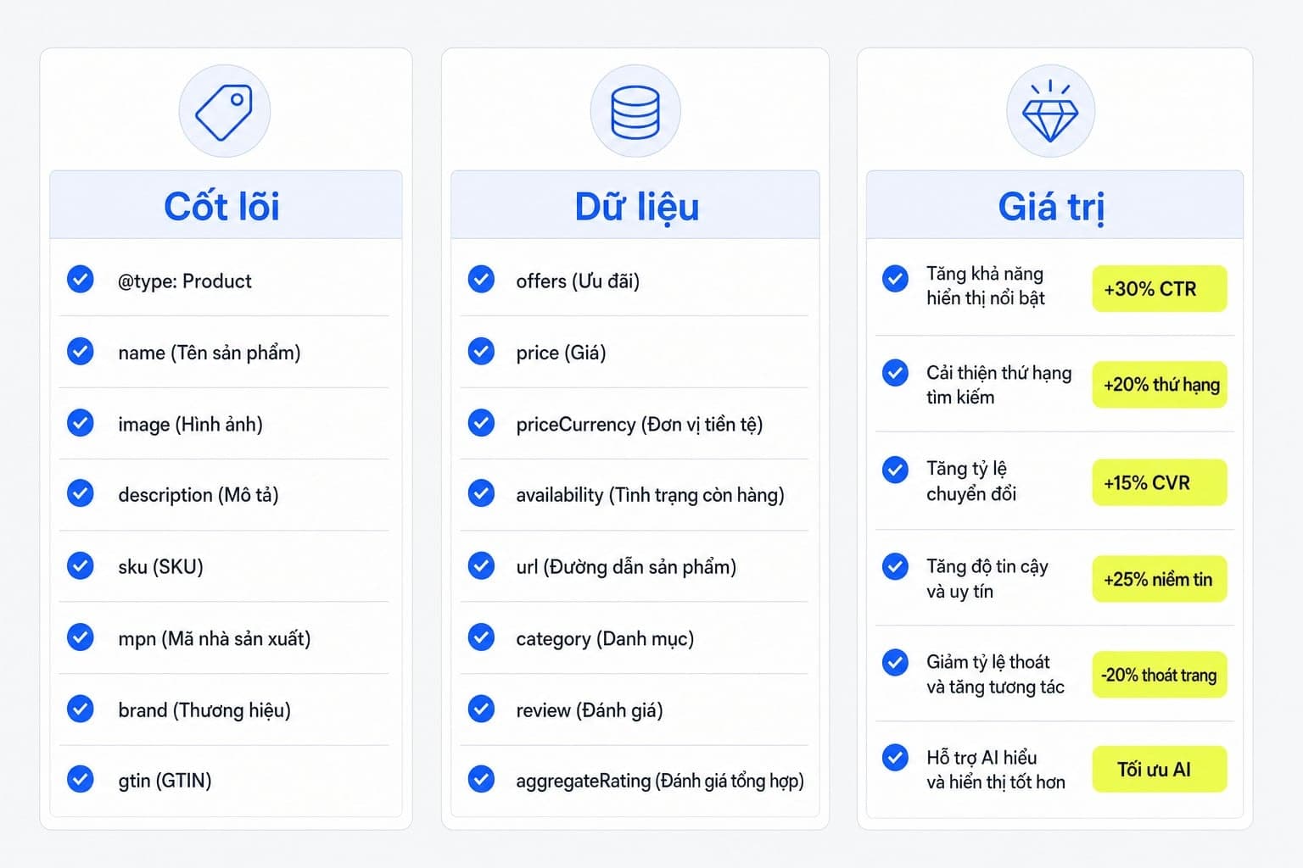Click the text offers (Ưu đãi)

(x=578, y=281)
